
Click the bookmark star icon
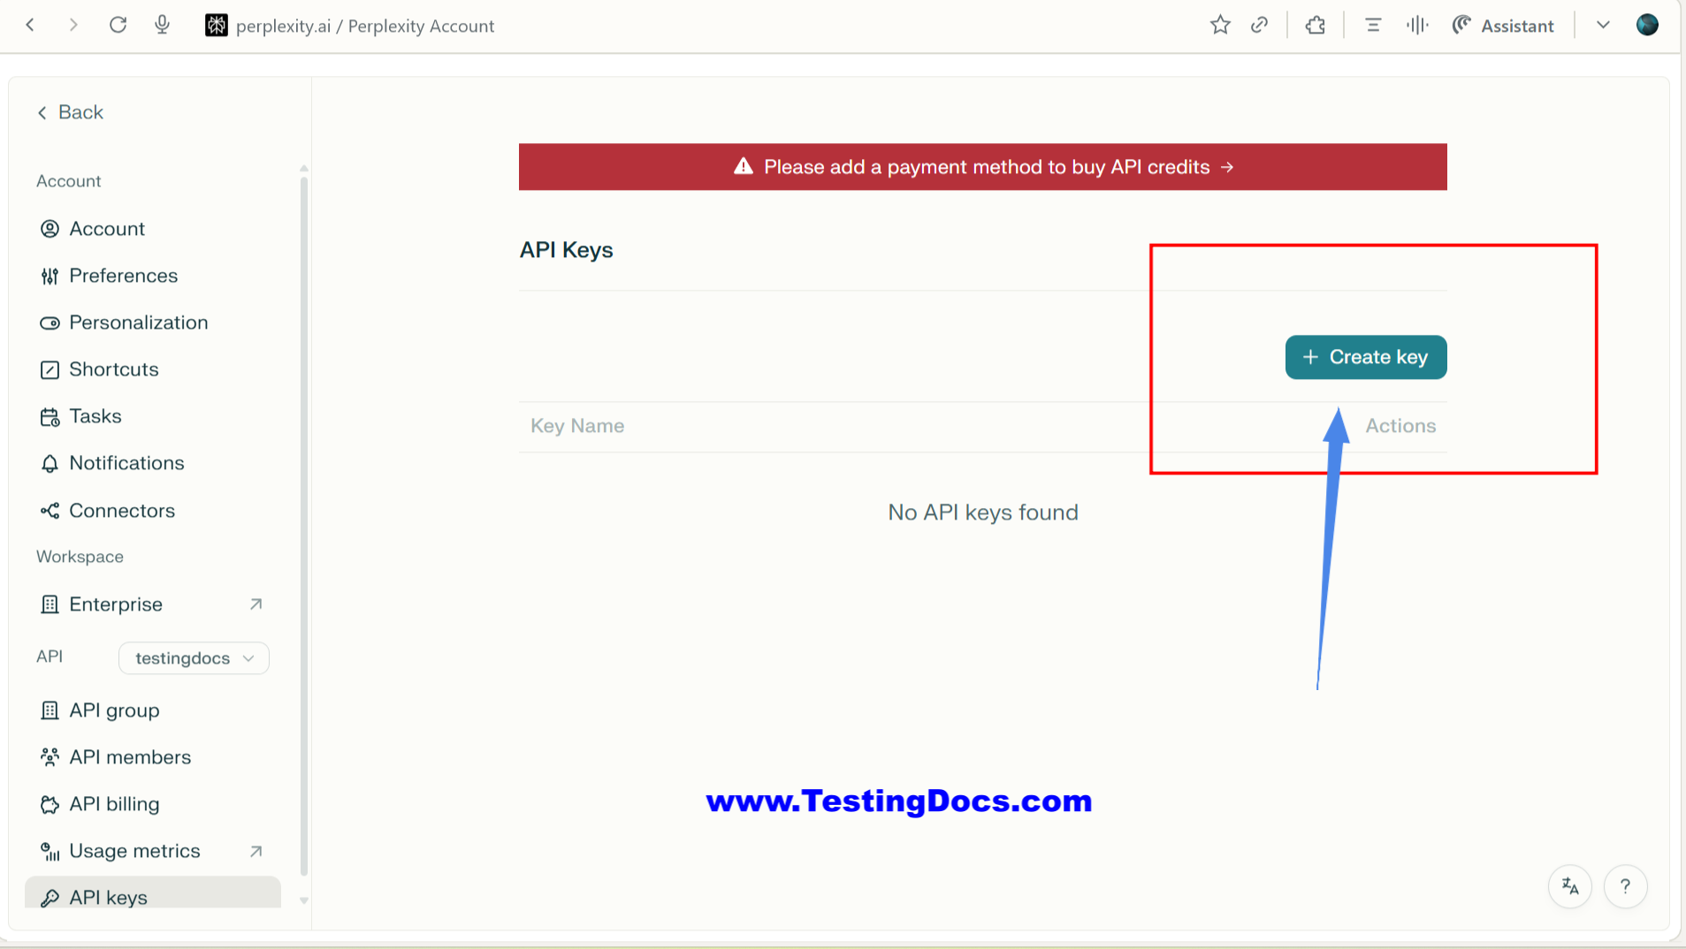pyautogui.click(x=1220, y=26)
